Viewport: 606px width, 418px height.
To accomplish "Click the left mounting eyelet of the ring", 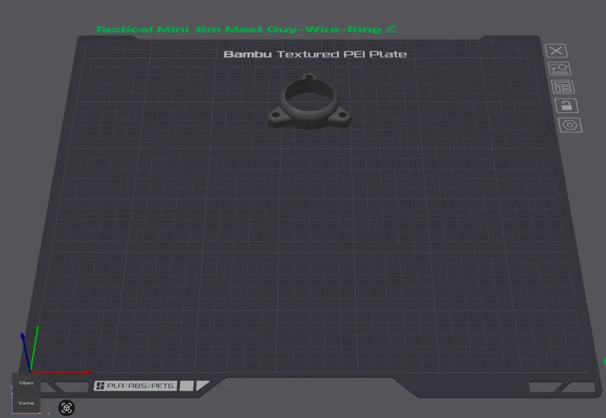I will pyautogui.click(x=276, y=115).
